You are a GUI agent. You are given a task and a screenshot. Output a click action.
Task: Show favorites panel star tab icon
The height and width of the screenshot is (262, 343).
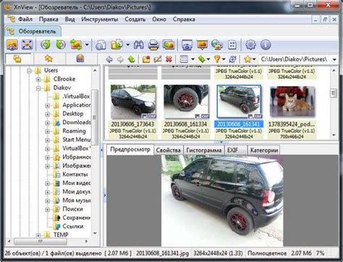pos(48,59)
